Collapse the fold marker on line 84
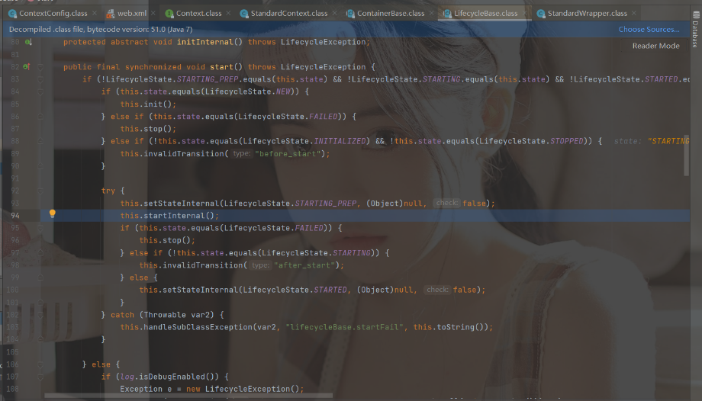Image resolution: width=702 pixels, height=401 pixels. tap(40, 91)
